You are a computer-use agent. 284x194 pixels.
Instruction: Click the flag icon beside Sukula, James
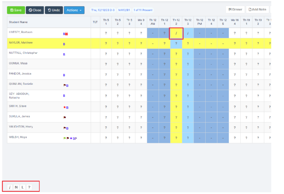(x=65, y=118)
